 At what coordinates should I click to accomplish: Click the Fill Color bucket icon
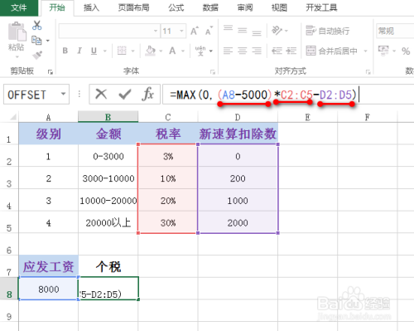[151, 51]
